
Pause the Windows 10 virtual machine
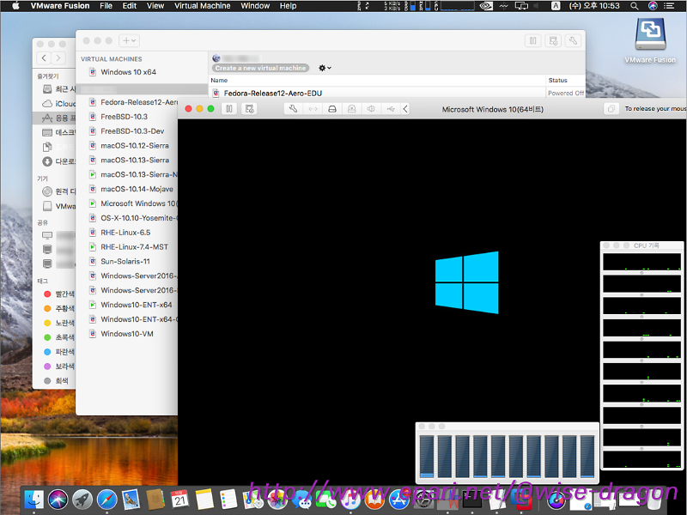229,109
